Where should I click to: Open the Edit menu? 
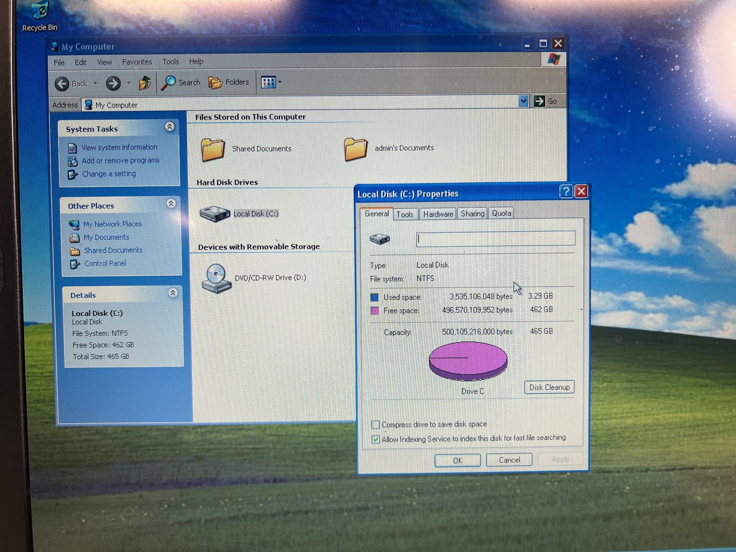[x=80, y=63]
